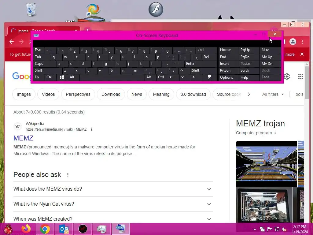Select the Perspectives filter chip
The height and width of the screenshot is (235, 313).
tap(78, 94)
